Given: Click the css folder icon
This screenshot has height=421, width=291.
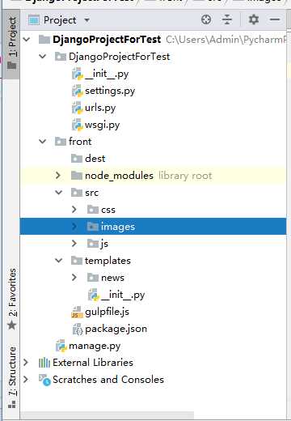Looking at the screenshot, I should (x=93, y=210).
